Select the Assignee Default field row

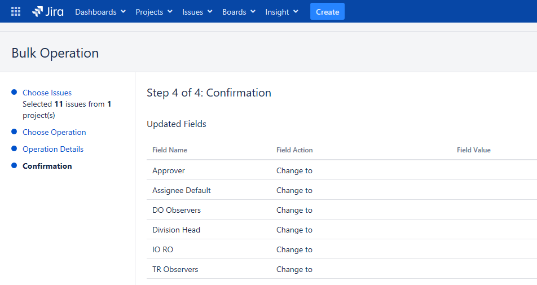tap(182, 190)
